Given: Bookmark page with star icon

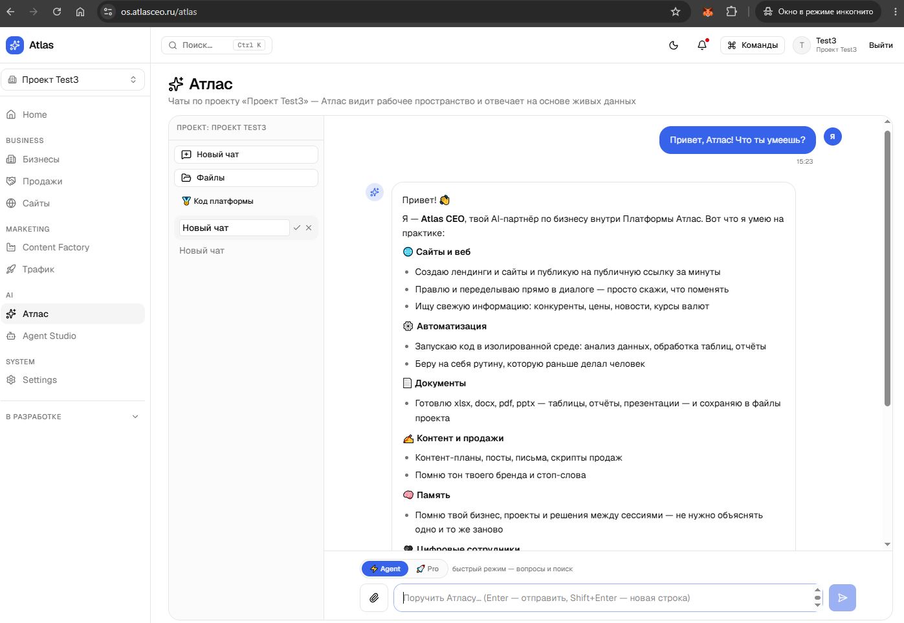Looking at the screenshot, I should point(676,12).
